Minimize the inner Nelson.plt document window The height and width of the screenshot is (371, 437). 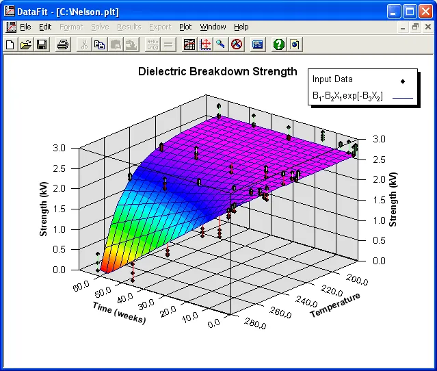(x=403, y=27)
